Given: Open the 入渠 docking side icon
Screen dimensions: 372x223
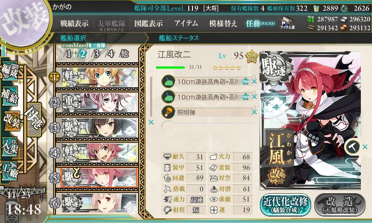Looking at the screenshot, I should pyautogui.click(x=10, y=147).
